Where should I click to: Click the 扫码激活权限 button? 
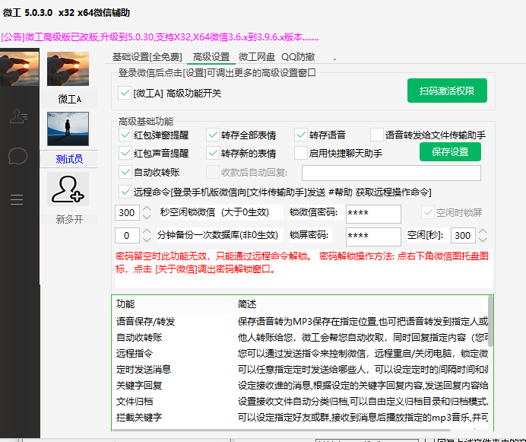[x=447, y=91]
